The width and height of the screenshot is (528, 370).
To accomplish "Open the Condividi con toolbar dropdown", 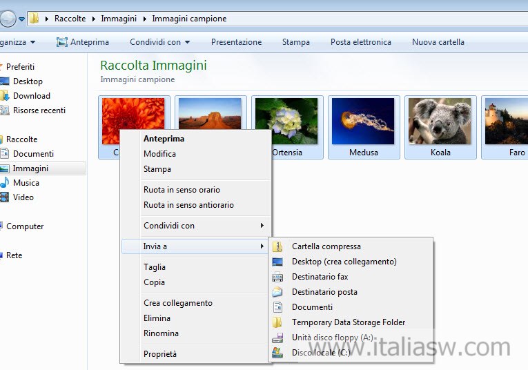I will pyautogui.click(x=187, y=42).
